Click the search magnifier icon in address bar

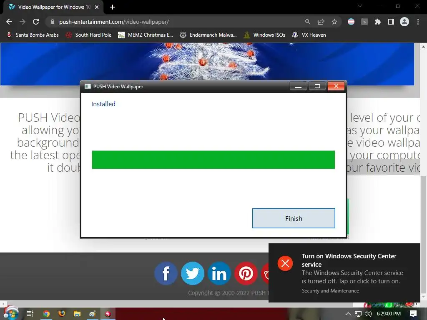(307, 22)
